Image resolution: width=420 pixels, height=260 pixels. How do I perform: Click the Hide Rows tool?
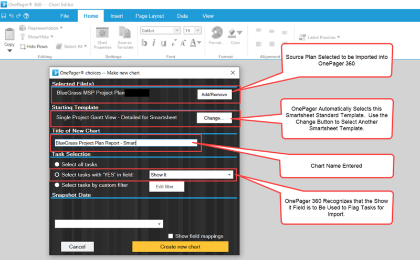tap(34, 47)
